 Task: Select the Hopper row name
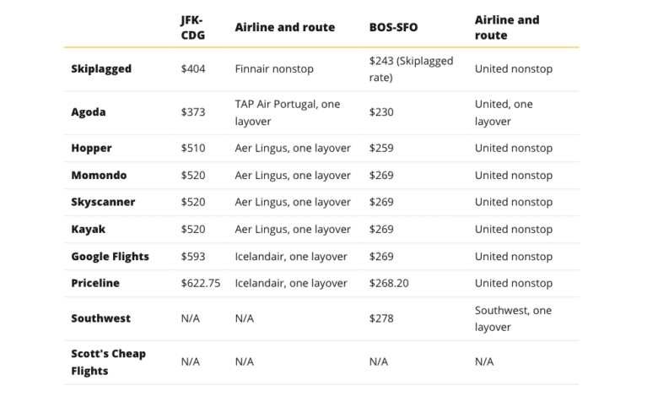click(x=92, y=149)
